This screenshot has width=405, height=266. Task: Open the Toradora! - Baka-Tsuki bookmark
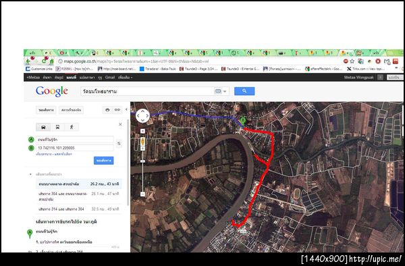[158, 69]
